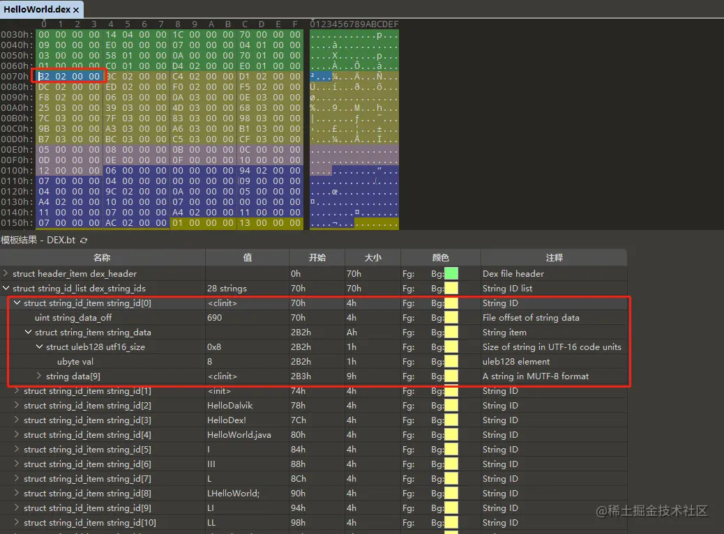Click A string in MUTF-8 format comment
The height and width of the screenshot is (534, 724).
pos(536,376)
